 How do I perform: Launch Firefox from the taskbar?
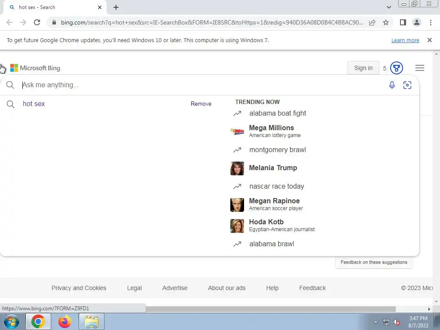tap(64, 321)
